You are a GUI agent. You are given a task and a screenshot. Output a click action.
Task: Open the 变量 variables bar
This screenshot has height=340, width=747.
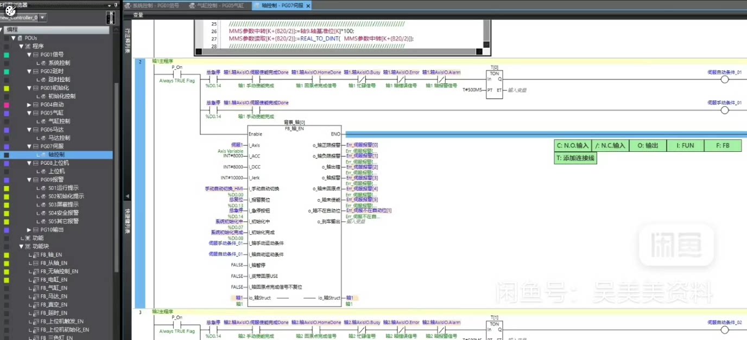pyautogui.click(x=138, y=15)
